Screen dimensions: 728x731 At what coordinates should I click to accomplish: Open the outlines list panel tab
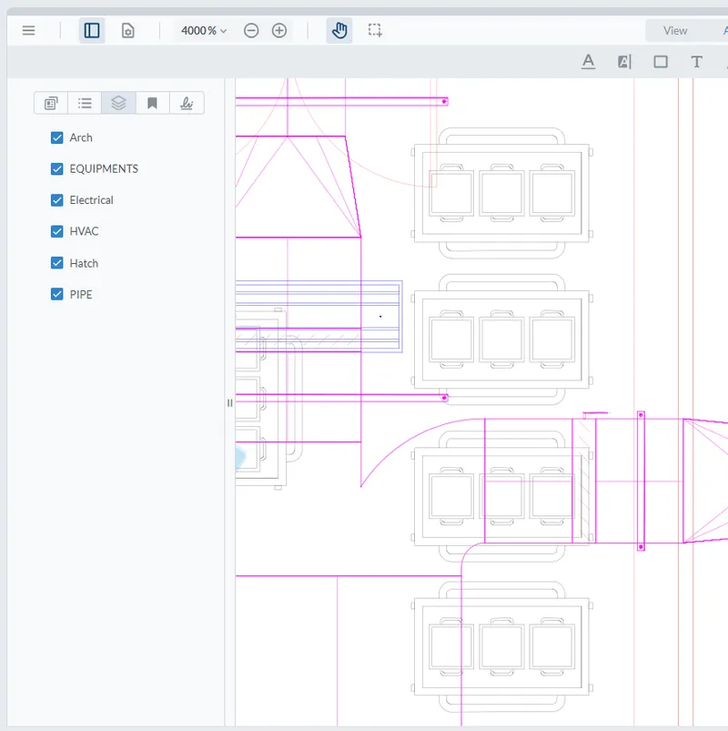85,103
